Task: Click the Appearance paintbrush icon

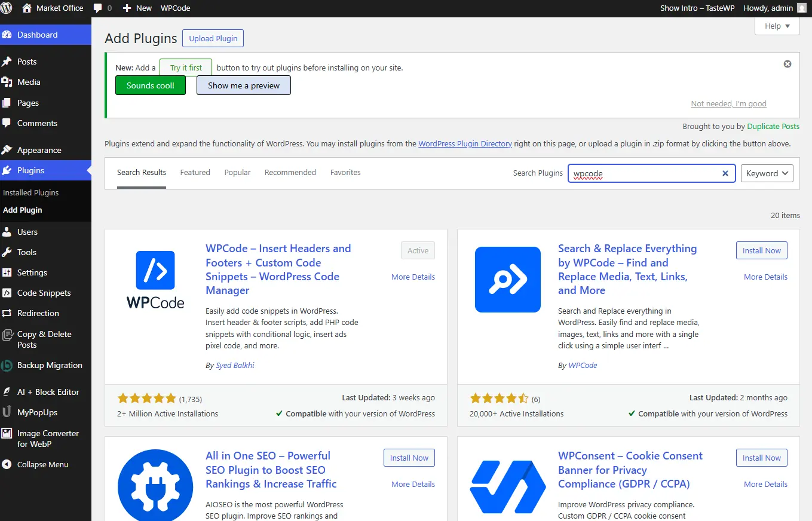Action: pyautogui.click(x=7, y=150)
